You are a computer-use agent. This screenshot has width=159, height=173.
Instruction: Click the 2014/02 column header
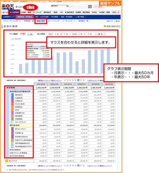click(109, 84)
